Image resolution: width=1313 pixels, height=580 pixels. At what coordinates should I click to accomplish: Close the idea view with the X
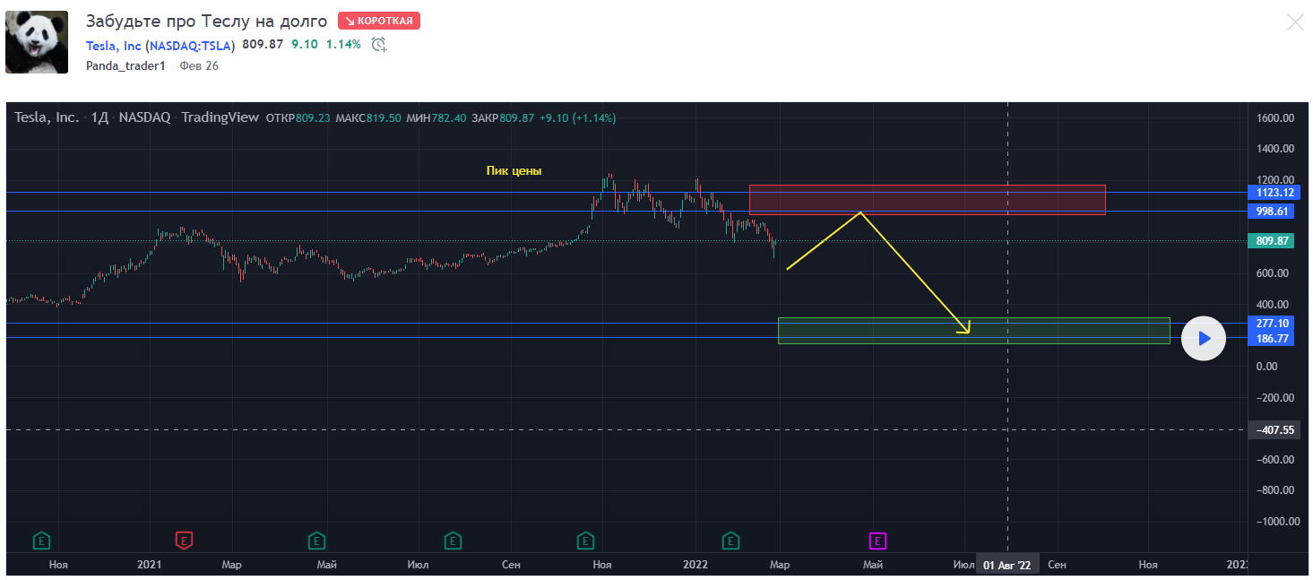pos(1295,22)
